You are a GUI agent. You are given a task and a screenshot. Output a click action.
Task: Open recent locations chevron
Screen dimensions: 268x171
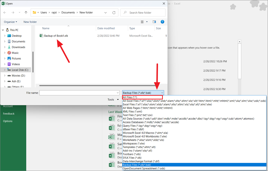point(20,12)
